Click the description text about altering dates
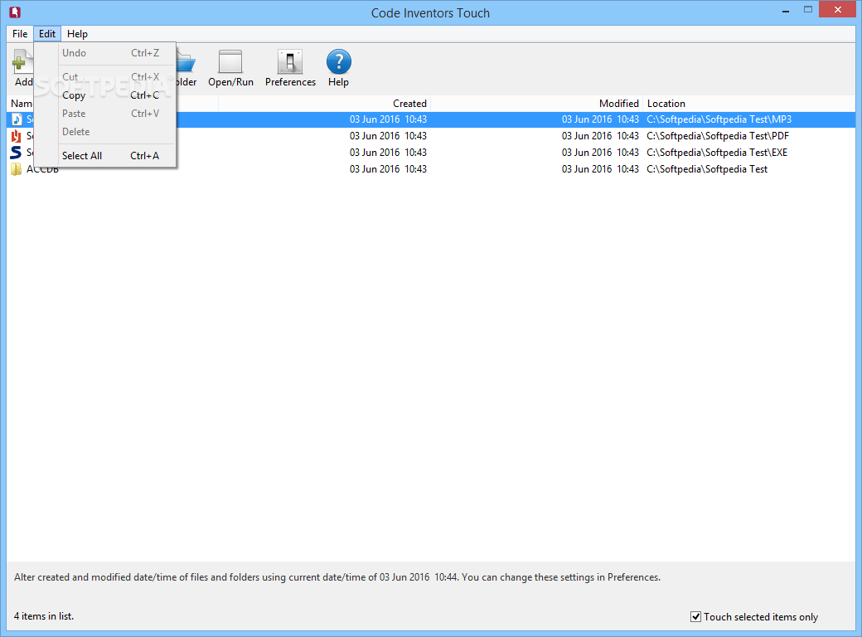 point(337,577)
